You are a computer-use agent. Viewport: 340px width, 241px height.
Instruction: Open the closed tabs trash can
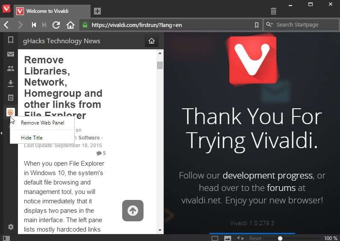point(273,11)
